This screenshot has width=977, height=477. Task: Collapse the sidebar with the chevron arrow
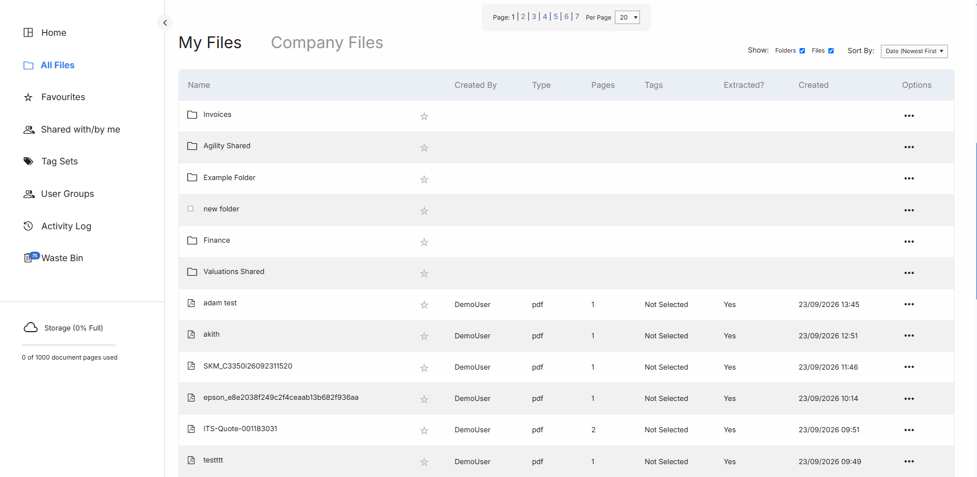click(x=165, y=23)
